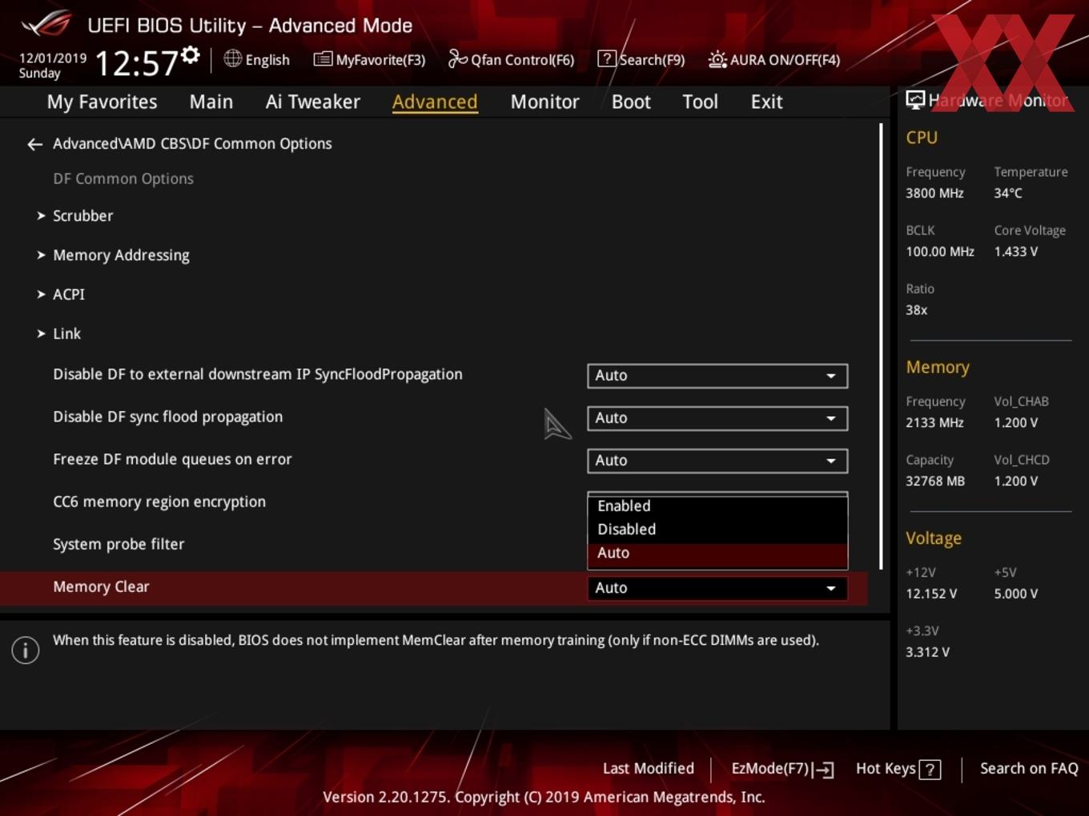Go to Boot tab
The image size is (1089, 816).
pos(631,102)
